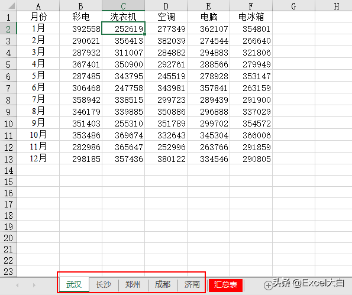Select column C header
Viewport: 352px width, 295px height.
[123, 6]
